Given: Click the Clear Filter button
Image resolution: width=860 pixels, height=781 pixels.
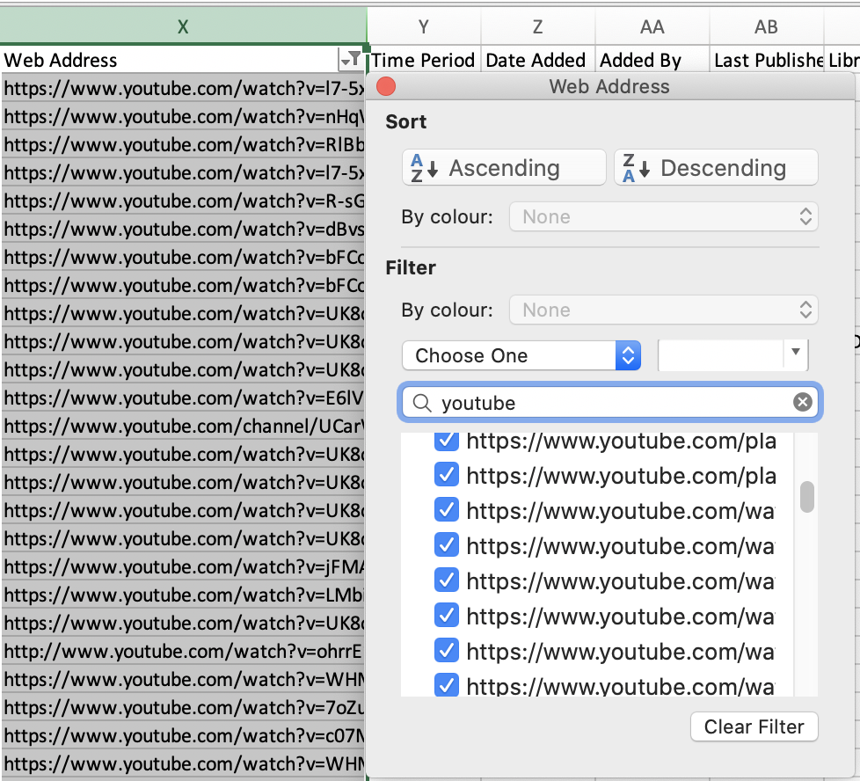Looking at the screenshot, I should click(754, 726).
